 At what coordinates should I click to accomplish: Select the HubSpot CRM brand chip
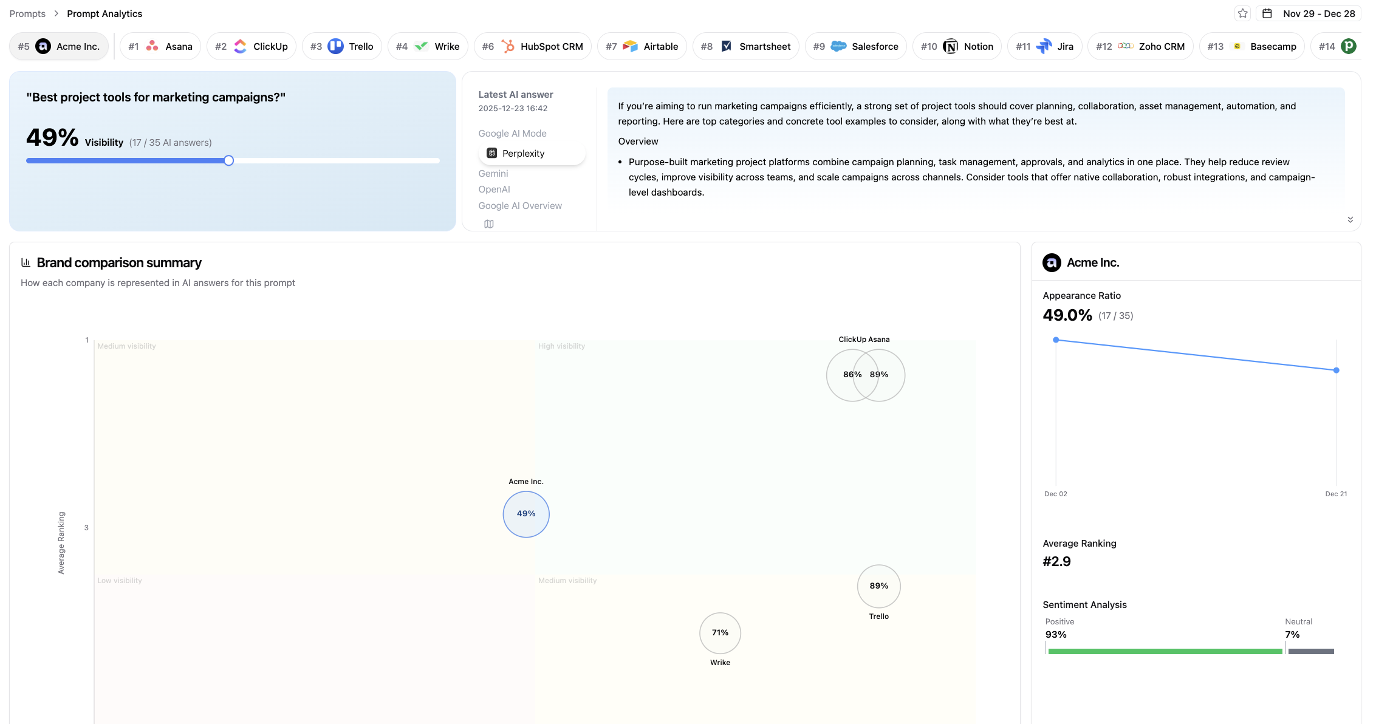click(532, 46)
